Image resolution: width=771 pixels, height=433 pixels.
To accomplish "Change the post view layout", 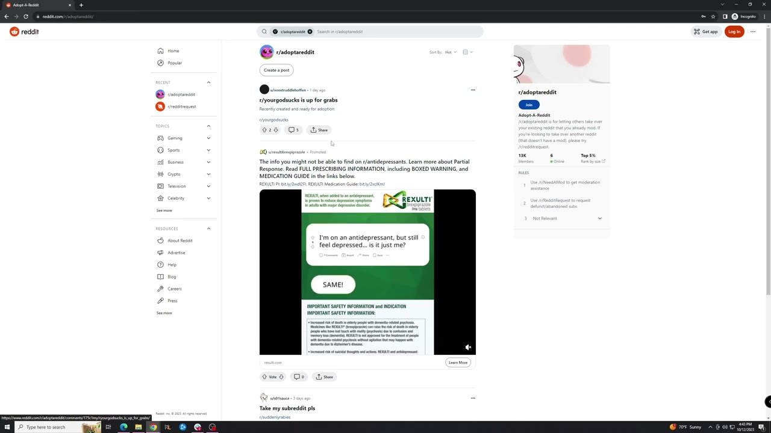I will 467,52.
